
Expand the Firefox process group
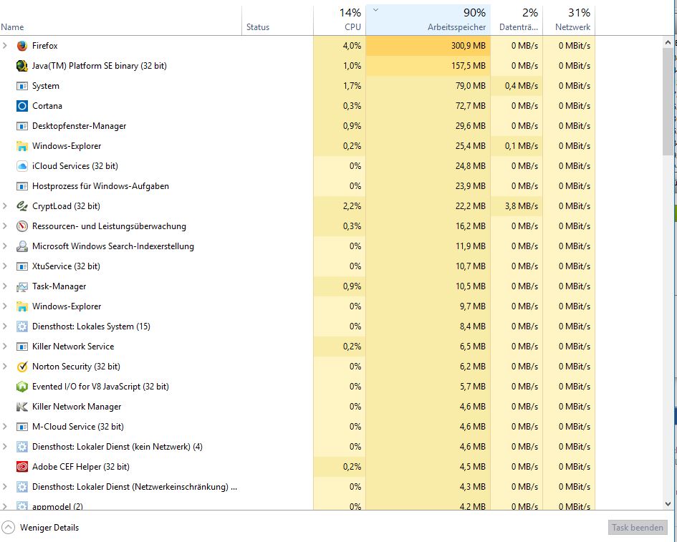5,45
